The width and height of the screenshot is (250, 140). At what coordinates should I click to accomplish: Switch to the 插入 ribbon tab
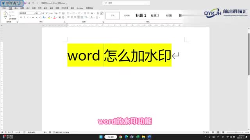(x=16, y=8)
